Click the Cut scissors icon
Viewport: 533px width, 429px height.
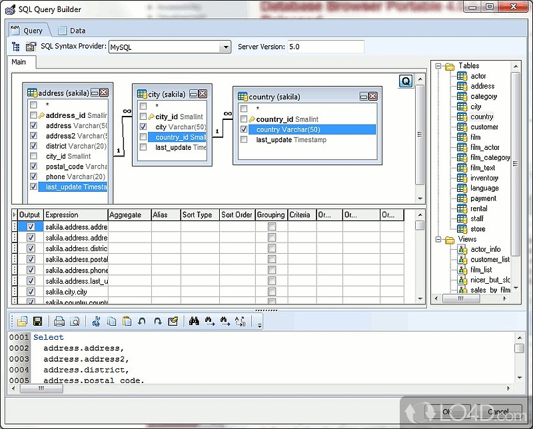click(96, 321)
